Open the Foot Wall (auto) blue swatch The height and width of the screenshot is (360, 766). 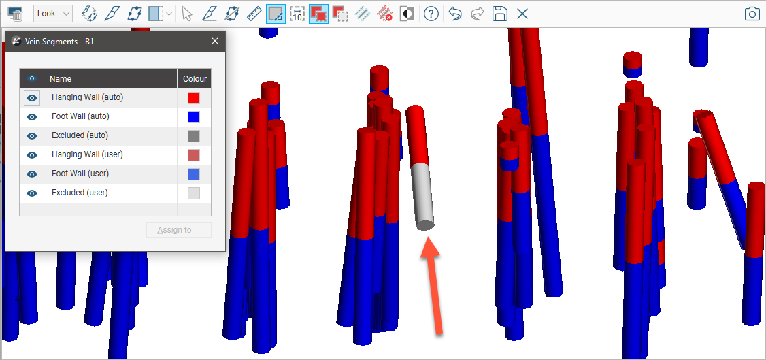(194, 117)
